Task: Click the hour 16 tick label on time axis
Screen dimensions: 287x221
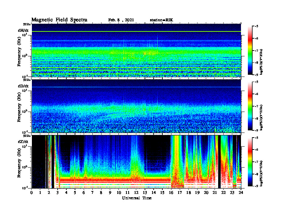Action: (171, 192)
